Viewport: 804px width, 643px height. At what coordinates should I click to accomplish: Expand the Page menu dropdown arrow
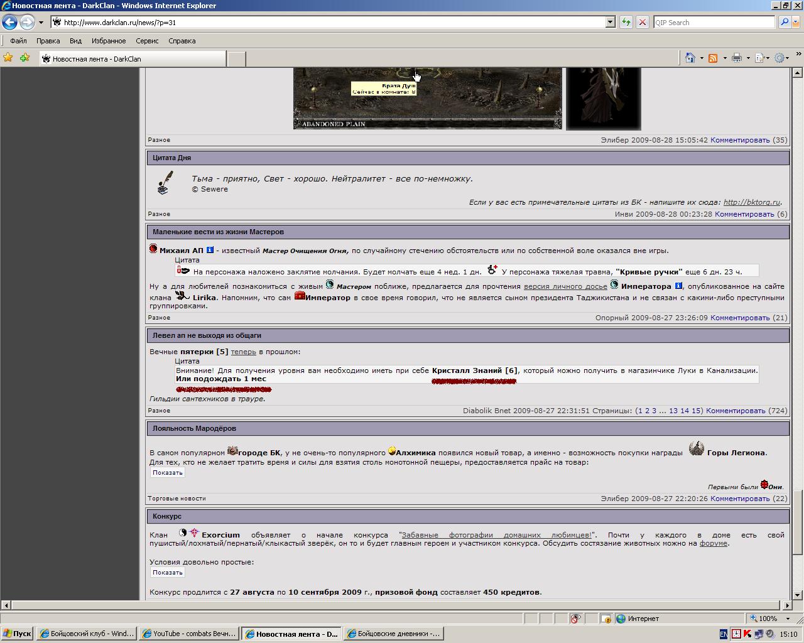point(769,58)
